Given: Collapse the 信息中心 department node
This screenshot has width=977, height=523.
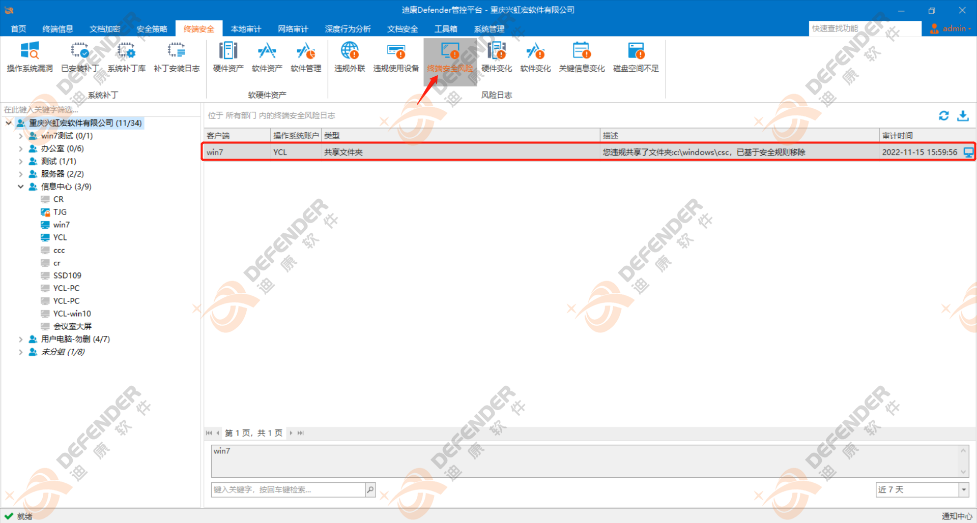Looking at the screenshot, I should tap(21, 187).
